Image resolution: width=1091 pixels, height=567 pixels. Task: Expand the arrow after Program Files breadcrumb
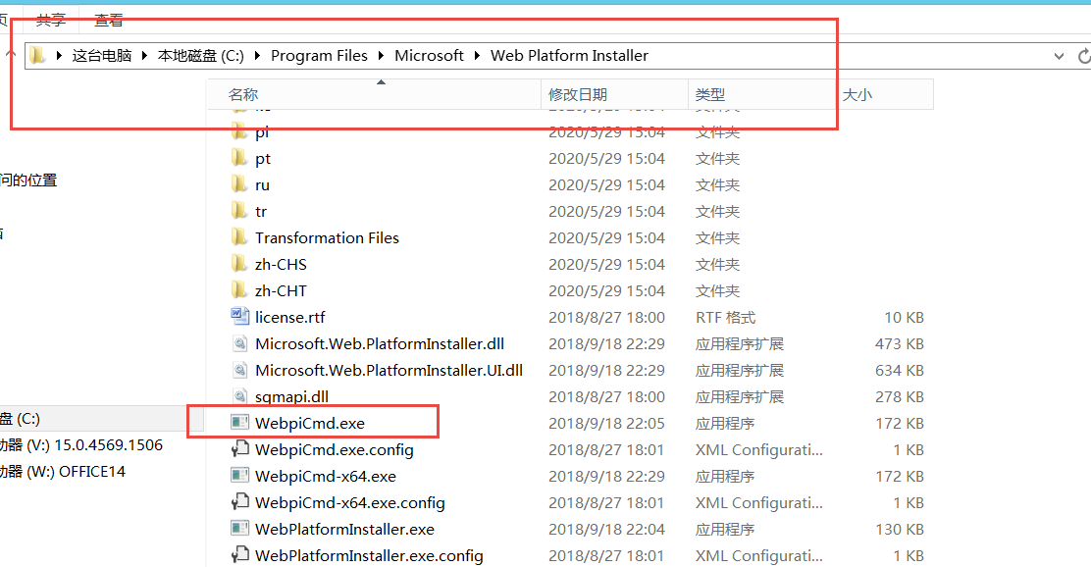pyautogui.click(x=382, y=56)
